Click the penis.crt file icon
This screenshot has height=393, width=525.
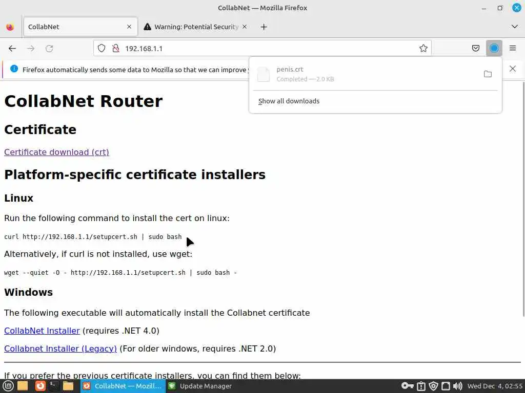(x=263, y=74)
